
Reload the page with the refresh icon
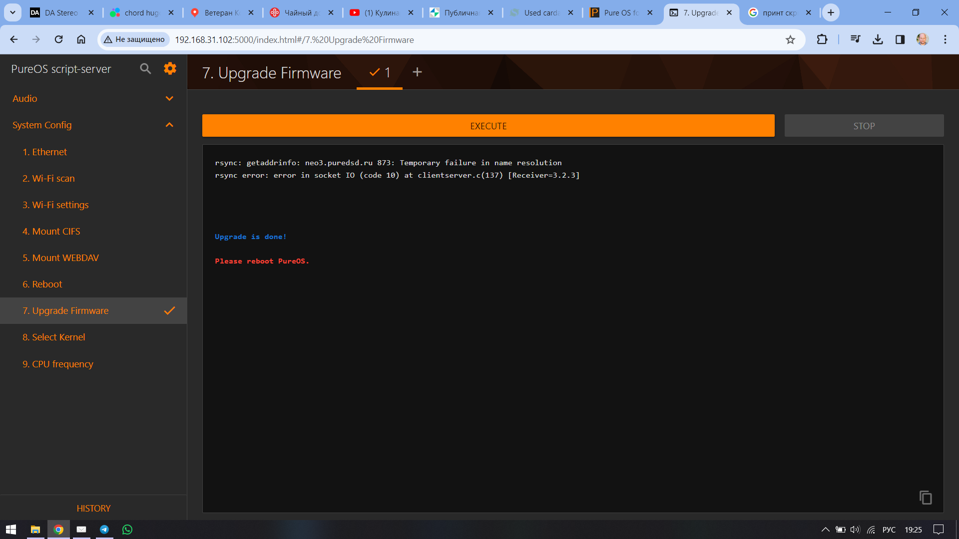coord(58,39)
